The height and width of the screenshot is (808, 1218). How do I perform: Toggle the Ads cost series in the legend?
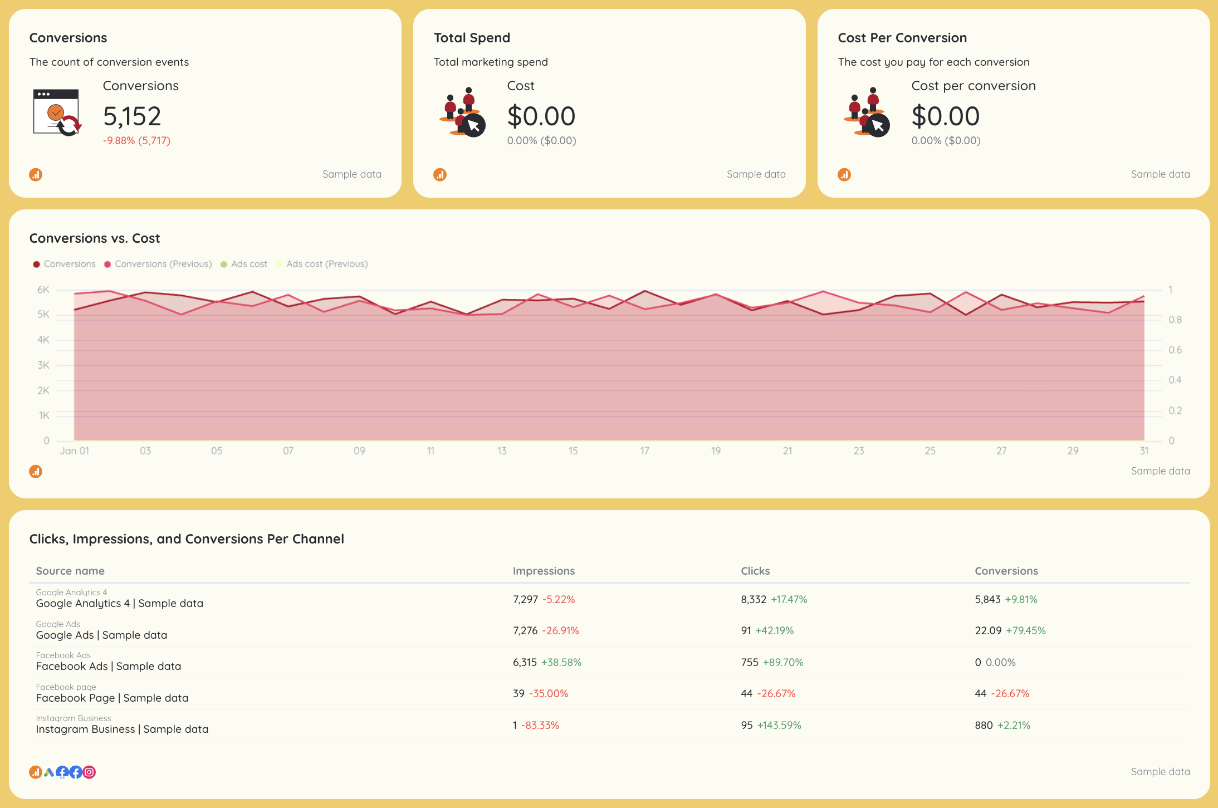[x=244, y=263]
